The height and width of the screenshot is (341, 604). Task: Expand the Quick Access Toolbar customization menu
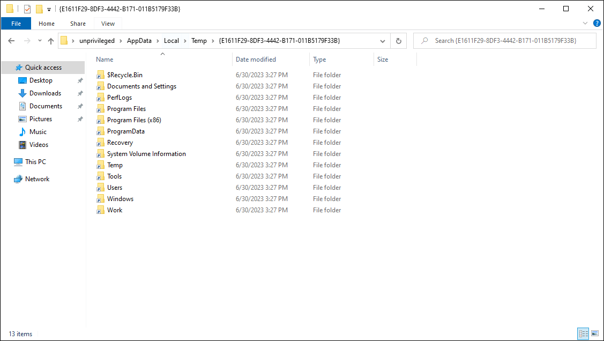[49, 9]
